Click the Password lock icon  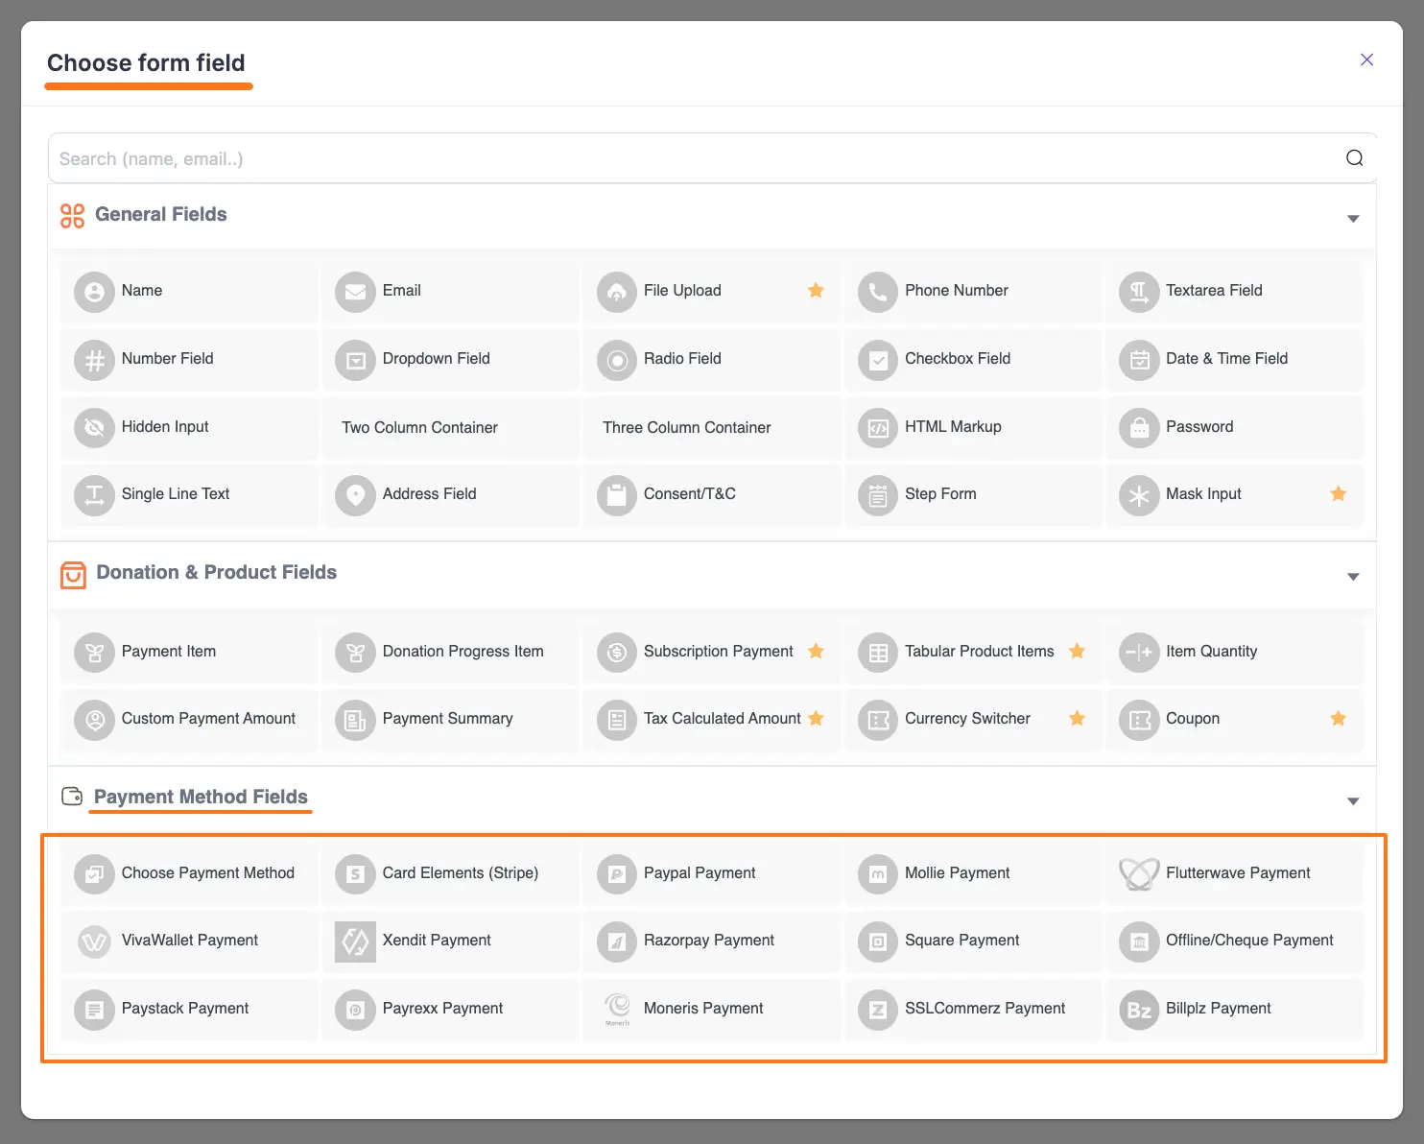tap(1139, 427)
